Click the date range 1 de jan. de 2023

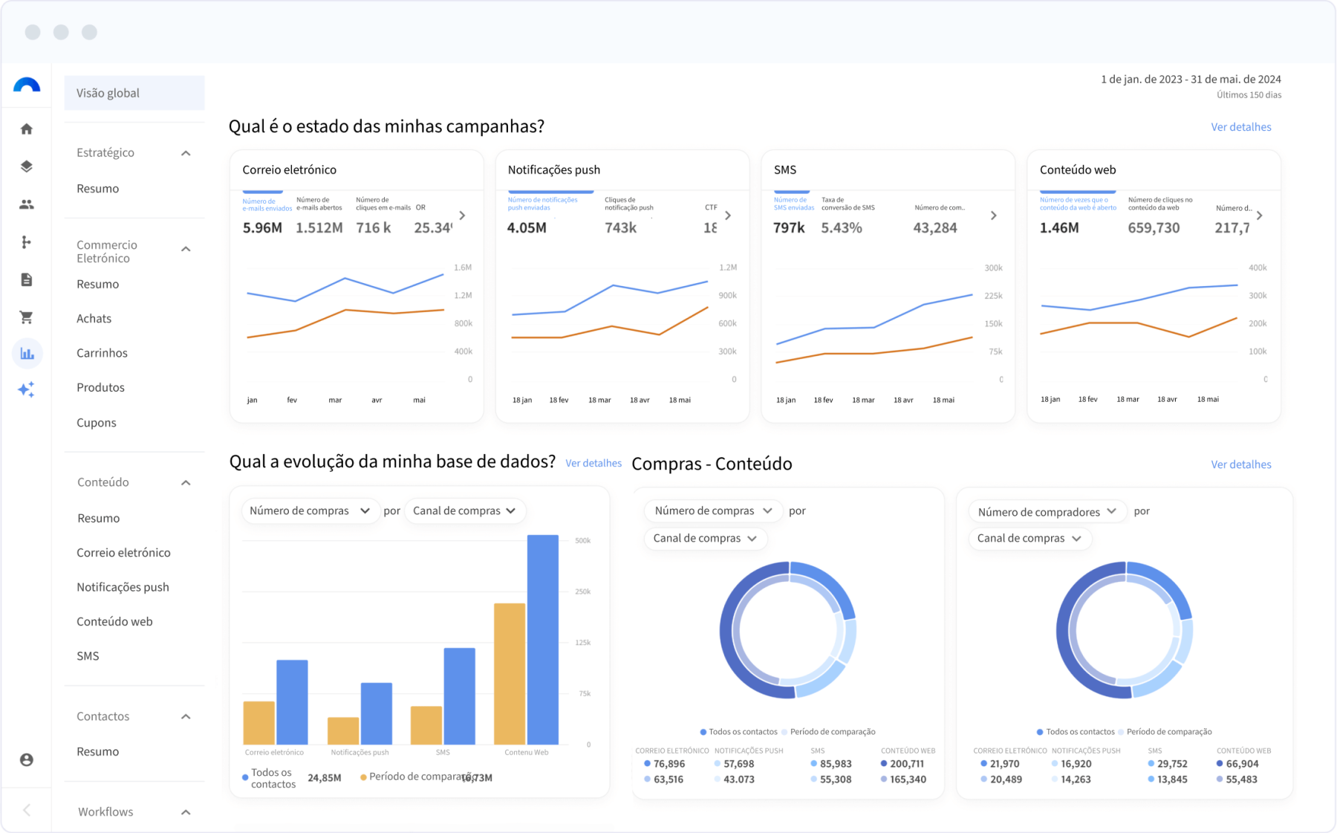point(1190,79)
